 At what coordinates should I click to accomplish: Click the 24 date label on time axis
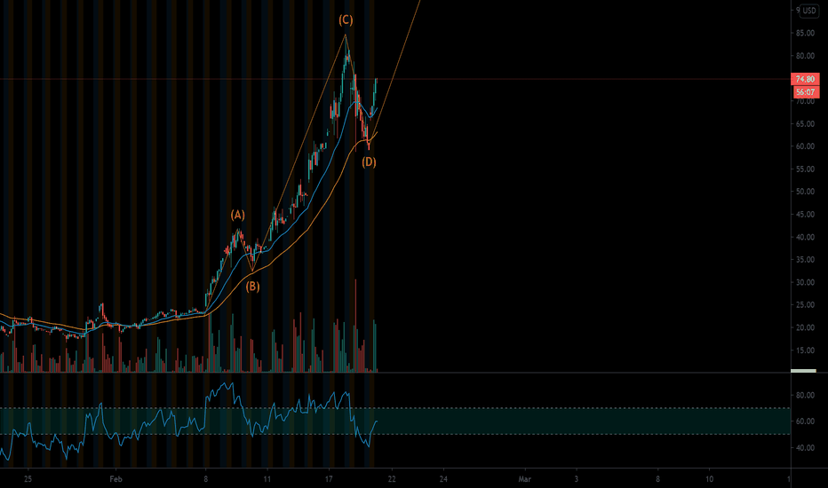(x=443, y=479)
